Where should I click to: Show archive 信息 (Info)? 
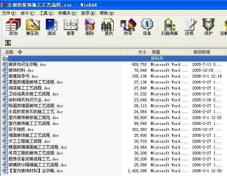(x=147, y=27)
